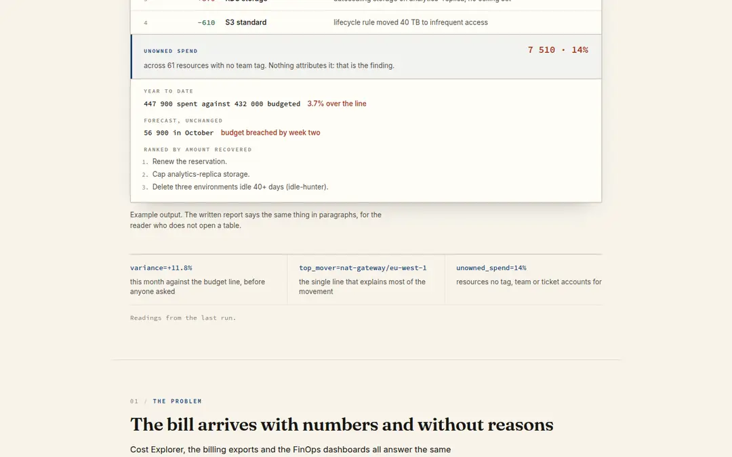
Task: Click the 'RANKED BY AMOUNT RECOVERED' label
Action: tap(197, 149)
